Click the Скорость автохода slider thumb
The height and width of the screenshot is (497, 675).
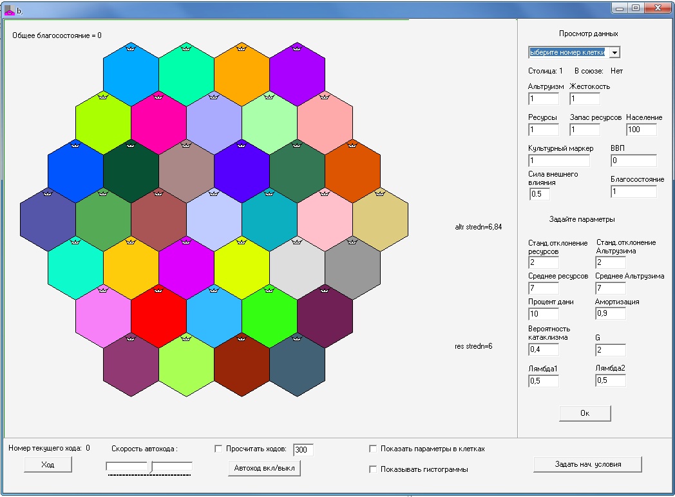coord(150,467)
